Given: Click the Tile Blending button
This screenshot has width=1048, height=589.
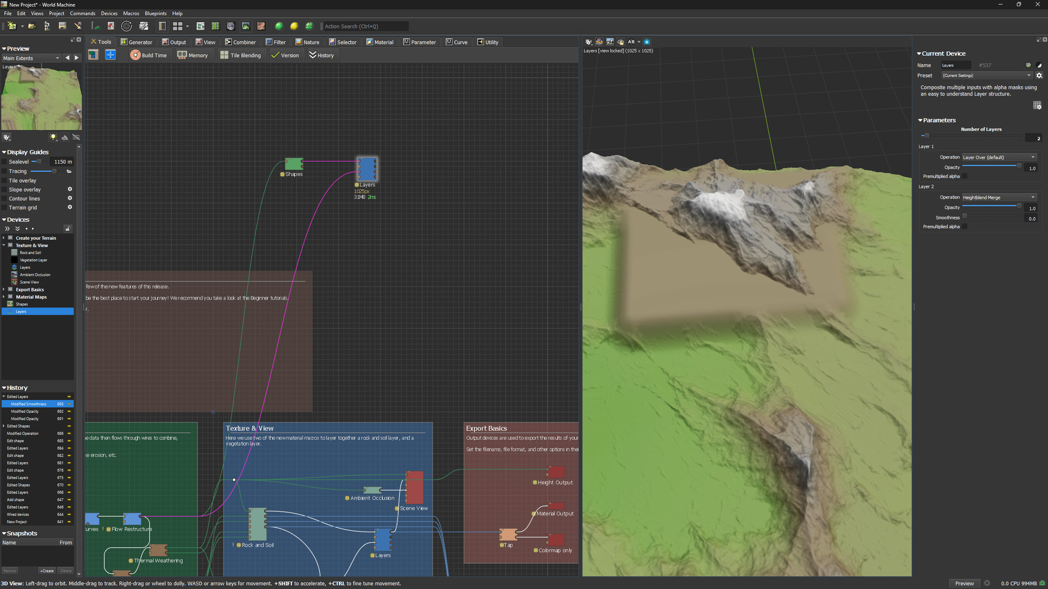Looking at the screenshot, I should (241, 55).
